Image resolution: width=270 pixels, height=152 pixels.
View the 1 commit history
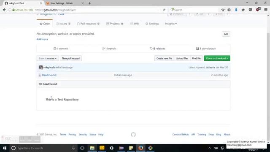(61, 49)
